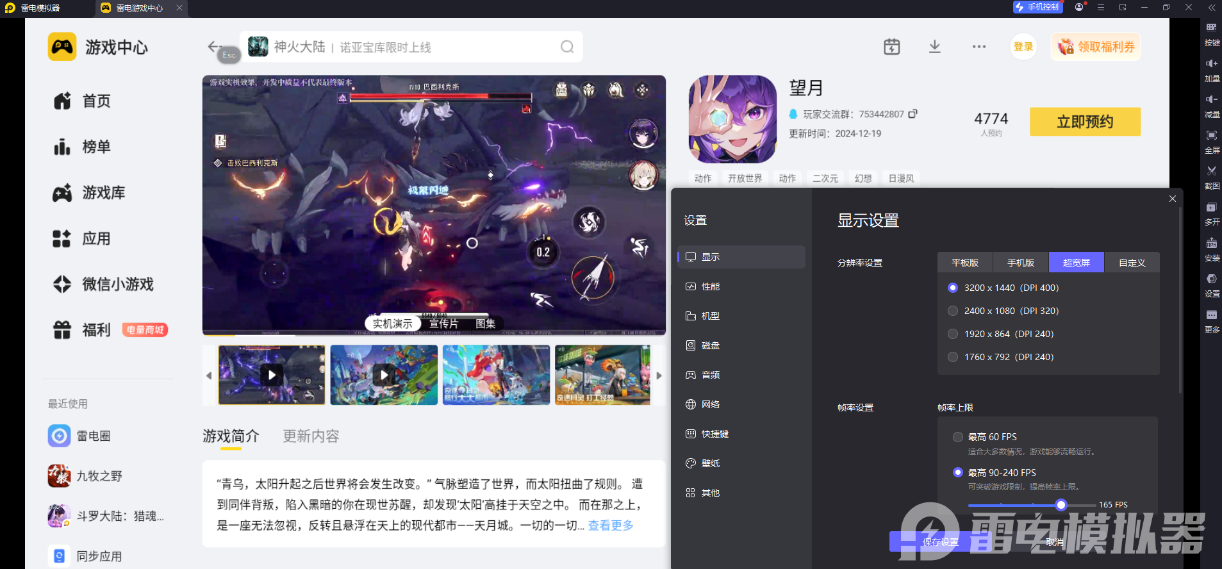Switch to 平板版 resolution tab
The image size is (1222, 569).
tap(965, 262)
